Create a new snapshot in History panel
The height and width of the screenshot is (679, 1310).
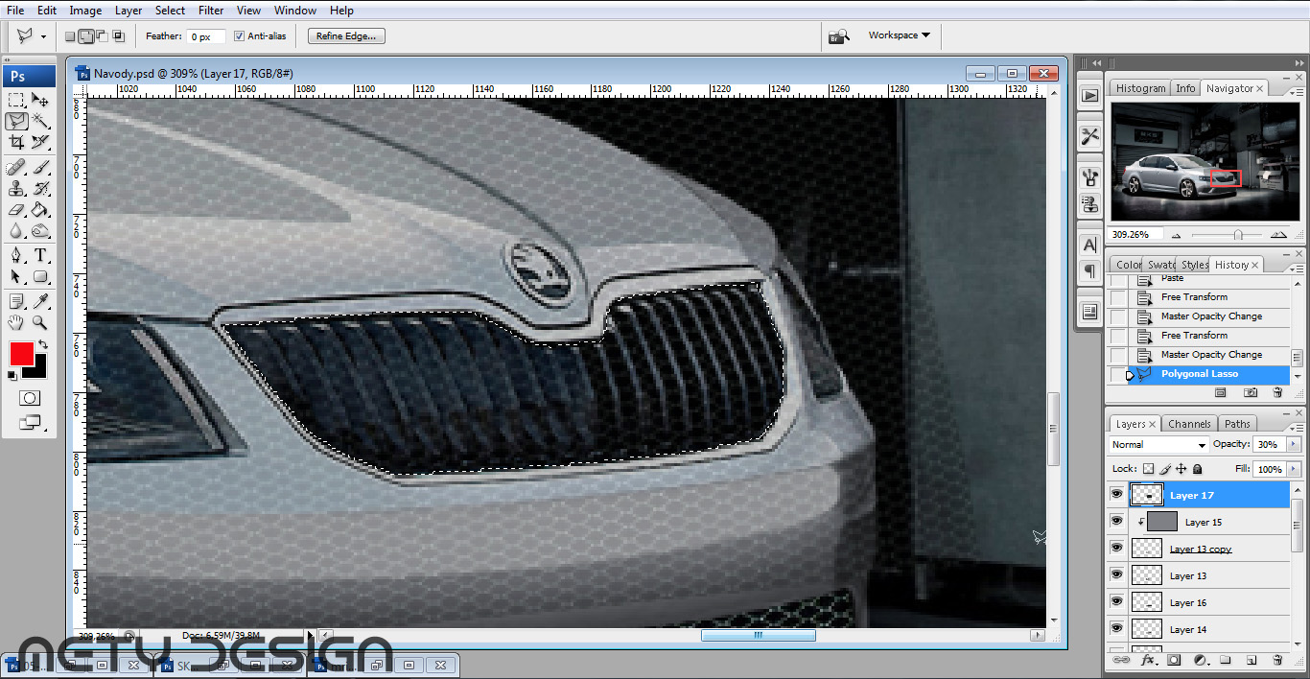[x=1251, y=392]
